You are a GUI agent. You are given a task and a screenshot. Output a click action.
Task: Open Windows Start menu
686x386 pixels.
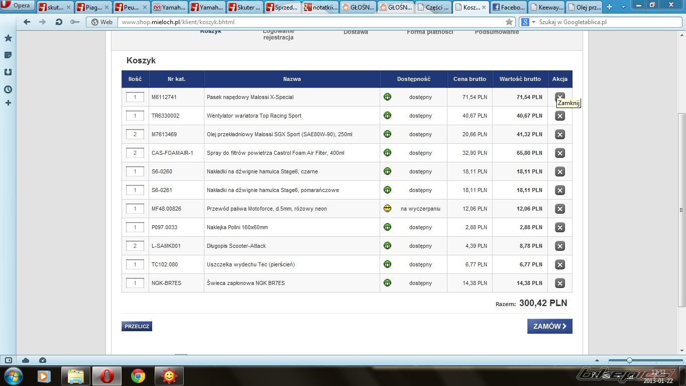point(13,376)
